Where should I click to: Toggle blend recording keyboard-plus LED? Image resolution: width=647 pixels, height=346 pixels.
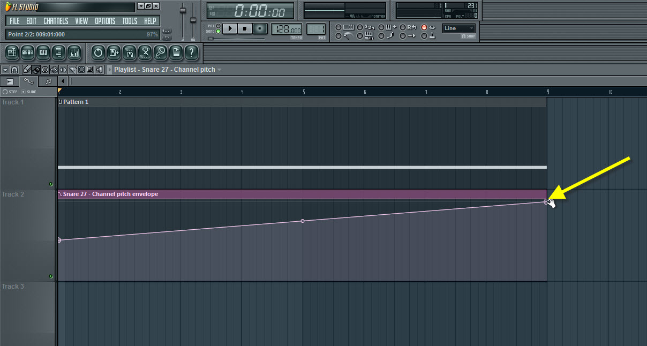(381, 27)
